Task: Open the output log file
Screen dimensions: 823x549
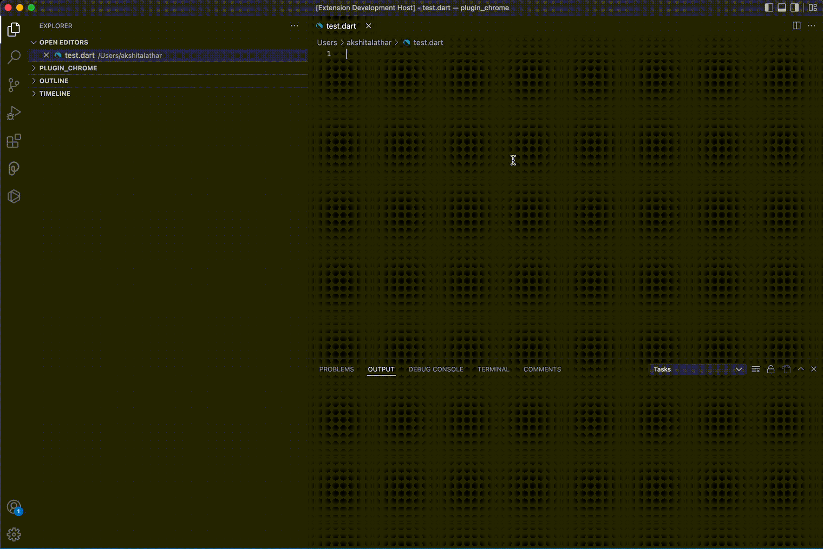Action: pyautogui.click(x=786, y=369)
